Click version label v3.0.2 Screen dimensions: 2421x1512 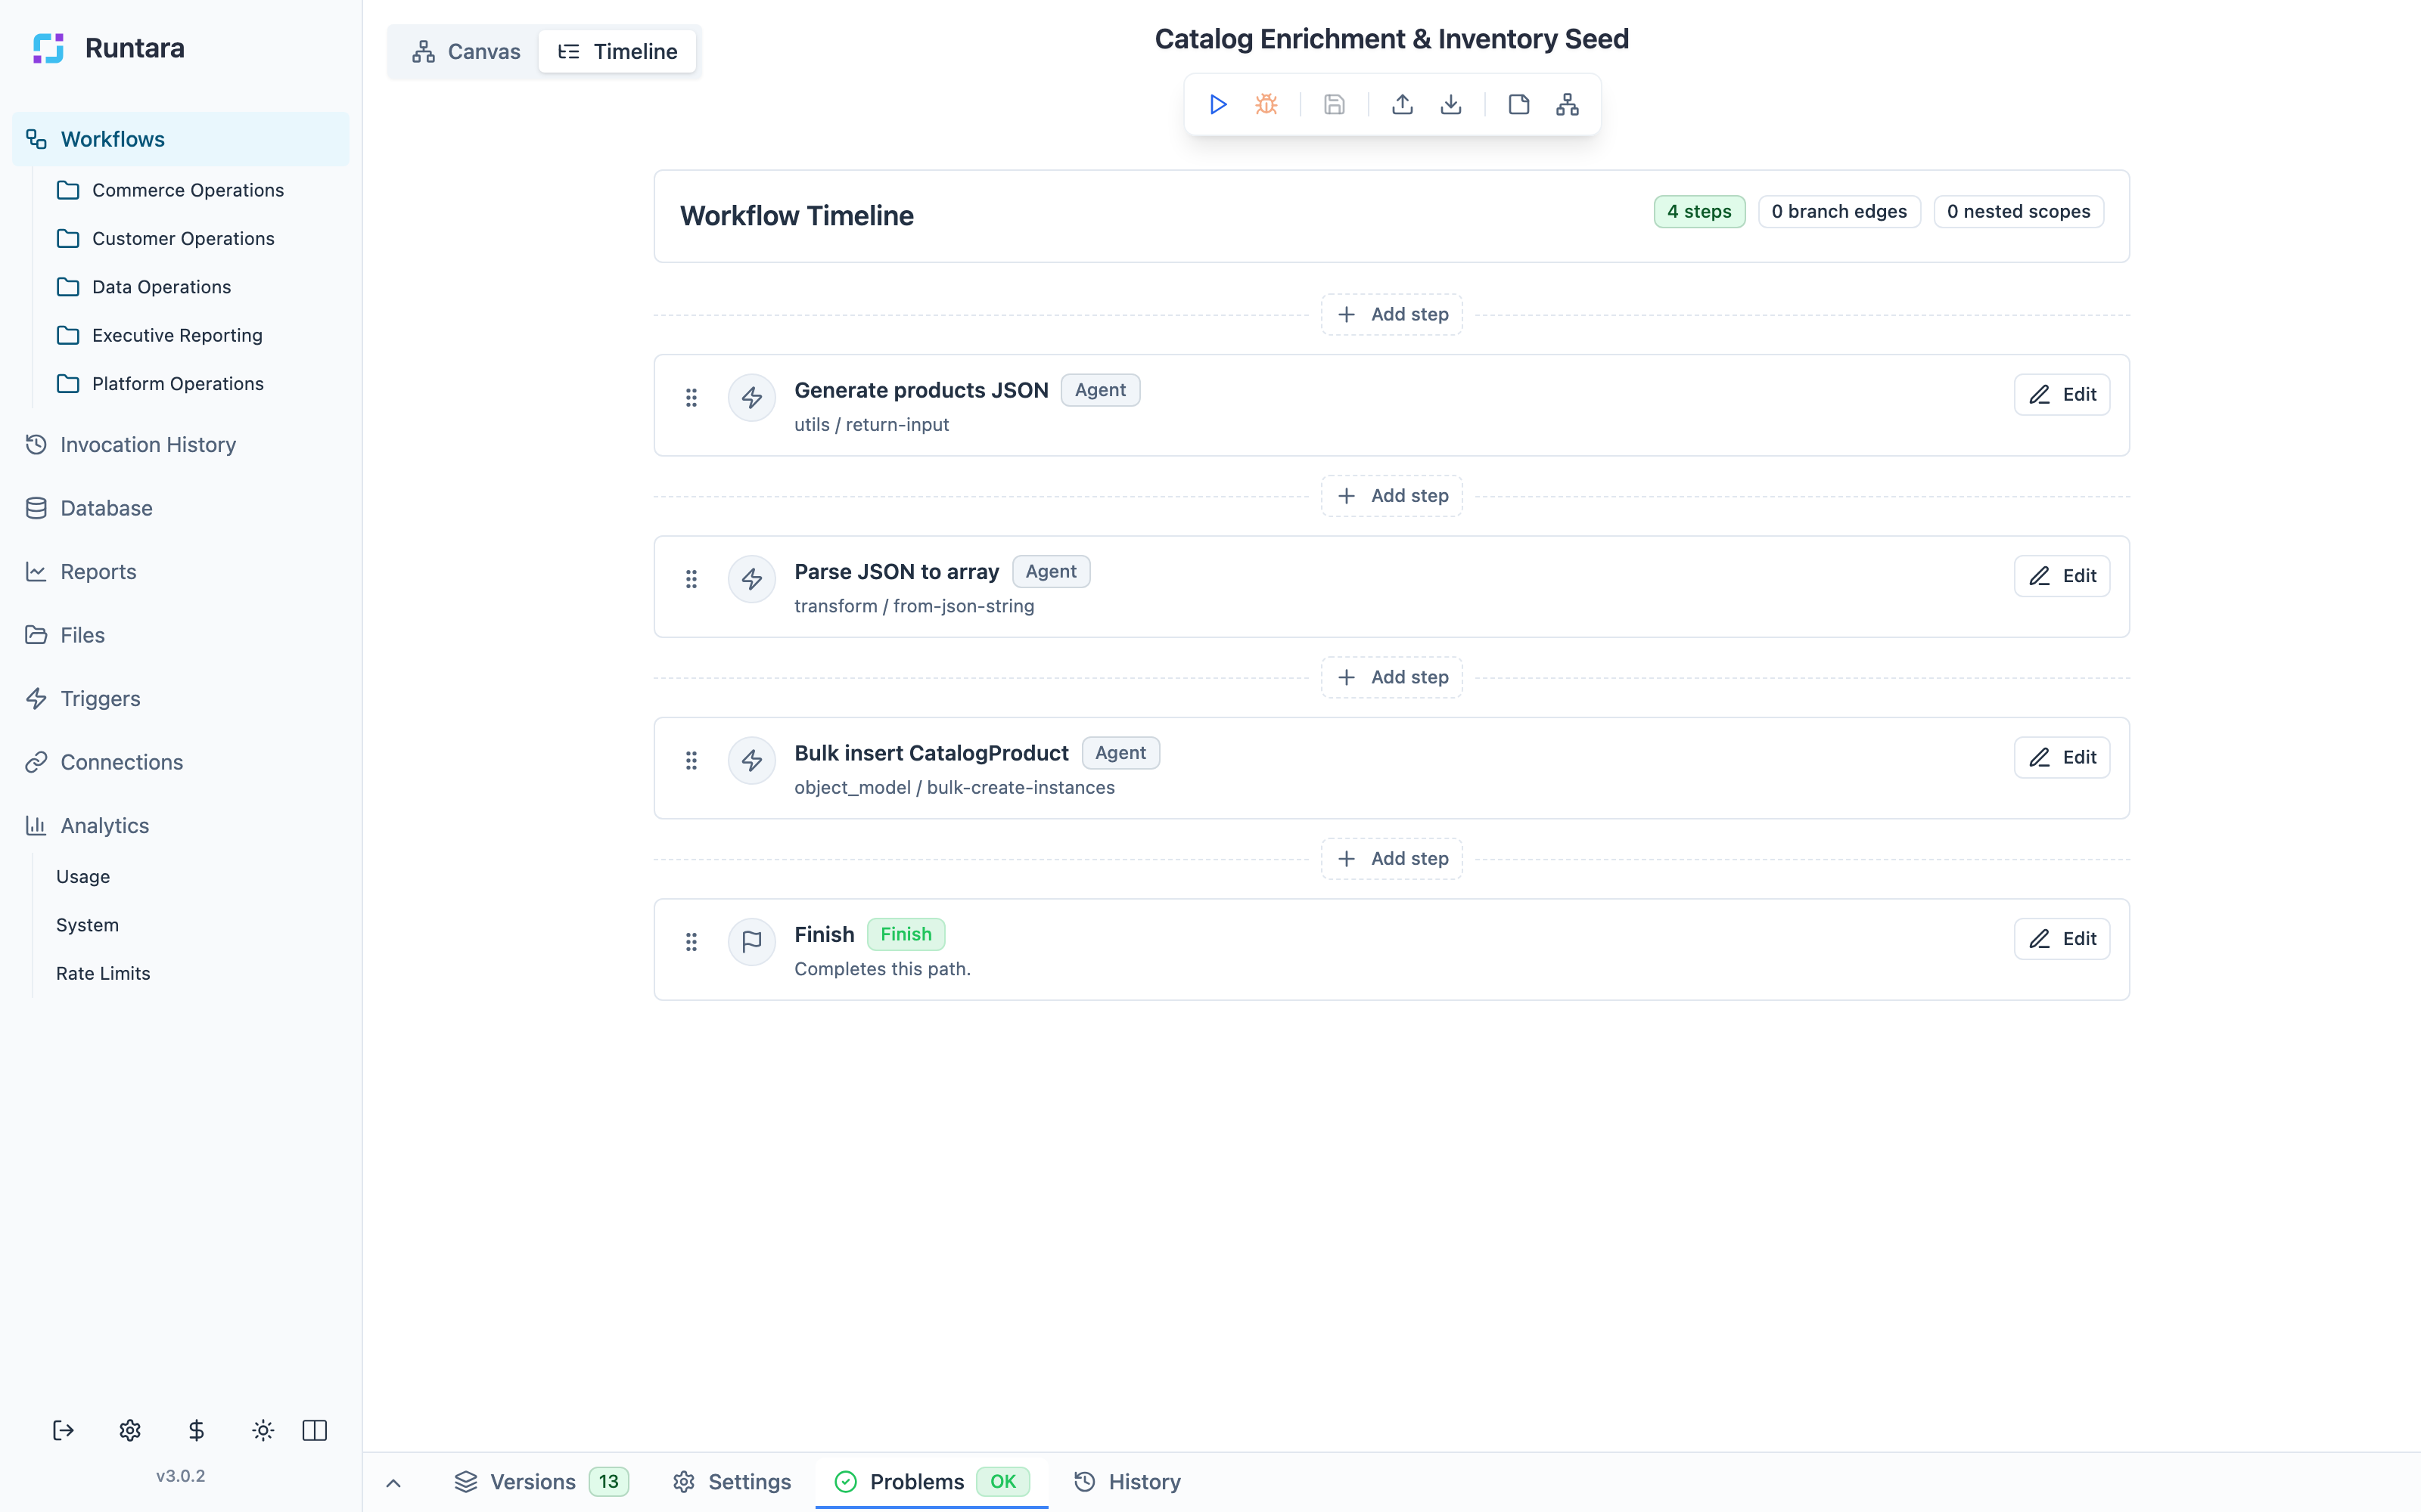[x=180, y=1476]
